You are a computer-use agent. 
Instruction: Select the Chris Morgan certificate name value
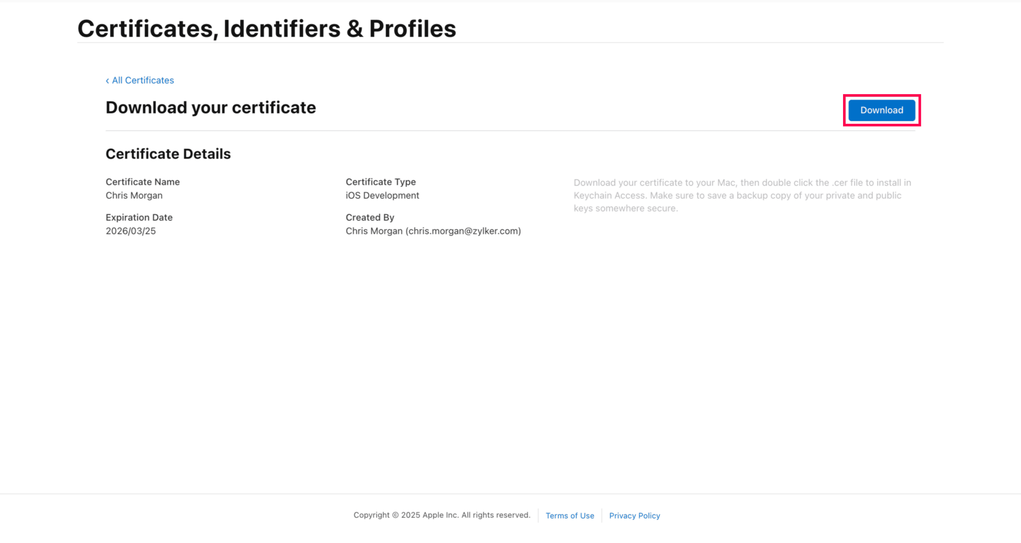[x=134, y=195]
